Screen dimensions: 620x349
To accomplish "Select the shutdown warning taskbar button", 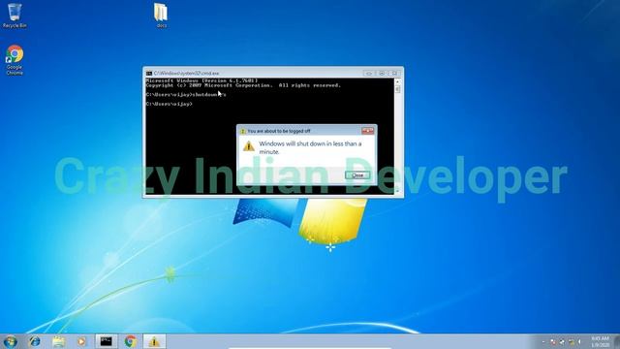I will (154, 341).
